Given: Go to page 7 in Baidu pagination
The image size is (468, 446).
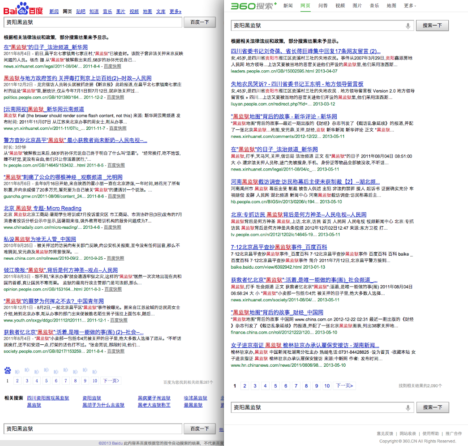Looking at the screenshot, I should point(66,381).
